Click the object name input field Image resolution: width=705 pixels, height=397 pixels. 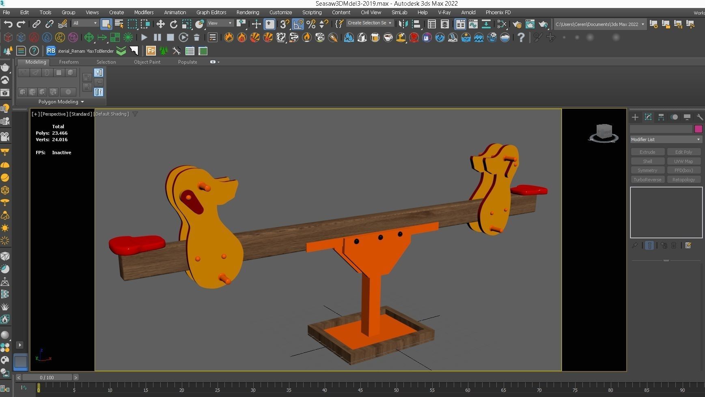pos(661,129)
